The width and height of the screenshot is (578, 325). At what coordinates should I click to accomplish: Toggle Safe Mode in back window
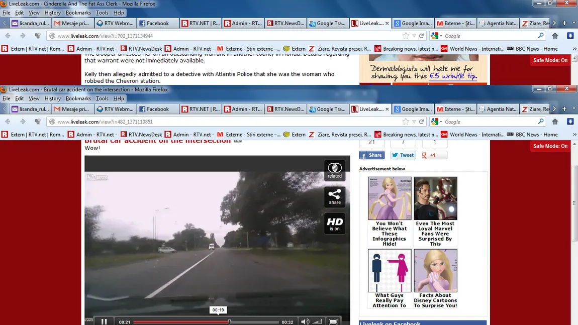pyautogui.click(x=550, y=60)
